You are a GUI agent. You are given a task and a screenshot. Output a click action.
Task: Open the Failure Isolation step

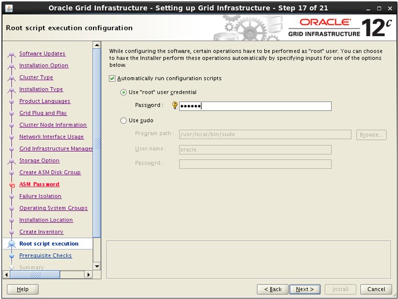pyautogui.click(x=40, y=196)
